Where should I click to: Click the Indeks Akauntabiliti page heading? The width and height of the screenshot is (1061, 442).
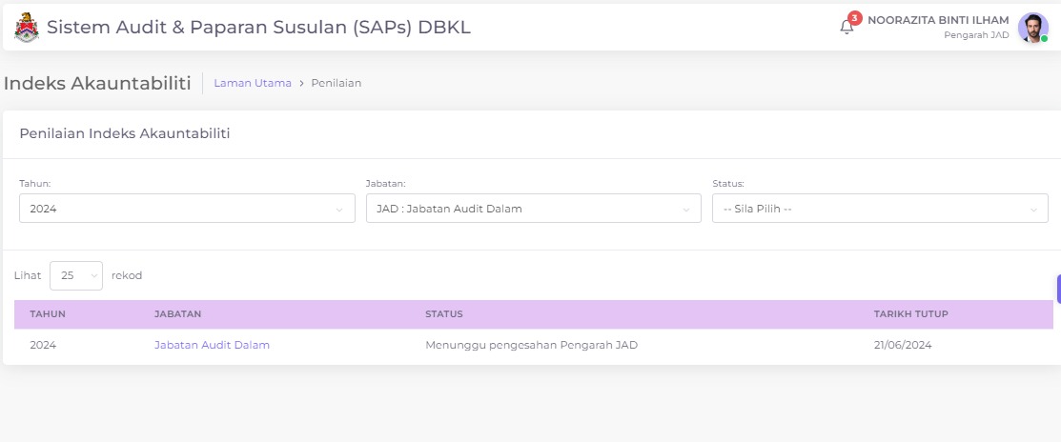(x=97, y=83)
